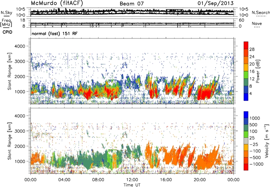Screen dimensions: 270x187
Task: Click the noise trace in top panel
Action: 132,11
